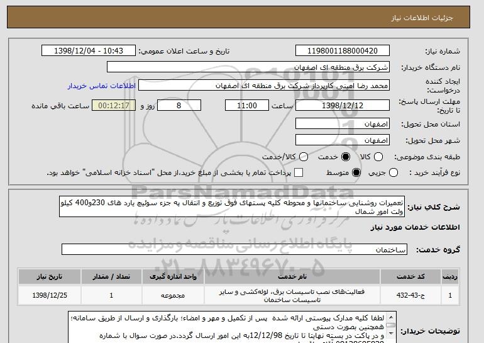Click the buyer name field شرکت برق منطقه ای اصفهان
This screenshot has height=343, width=484.
[248, 67]
